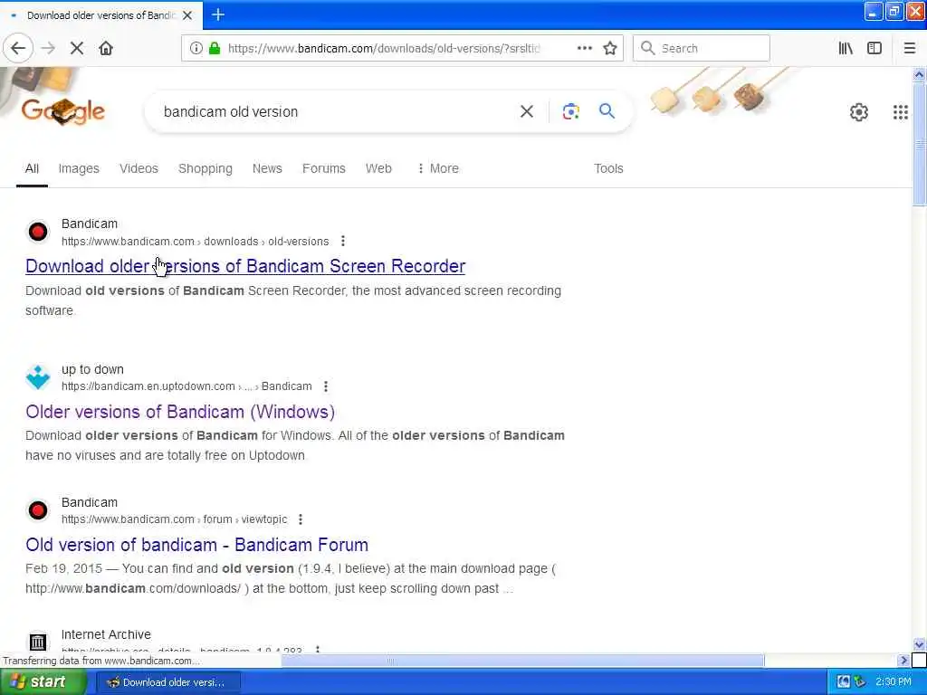
Task: Open Download older versions of Bandicam link
Action: (x=245, y=267)
